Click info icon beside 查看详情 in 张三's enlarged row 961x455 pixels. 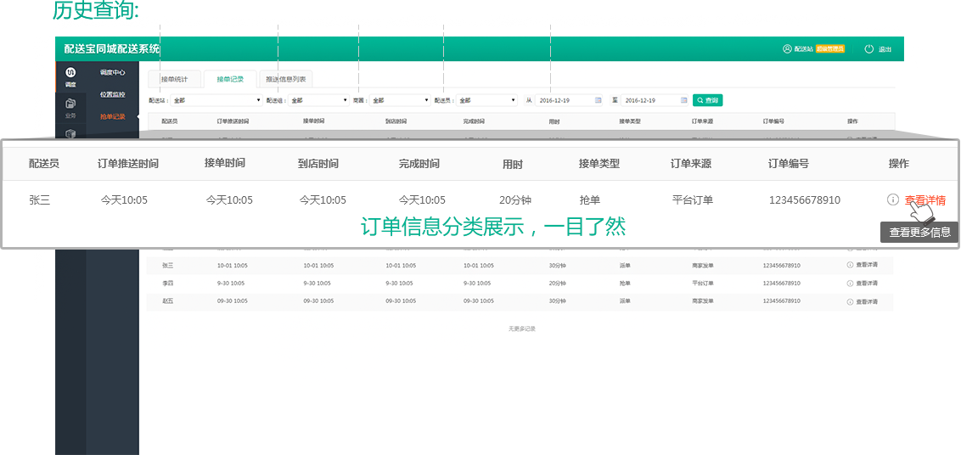(x=892, y=200)
